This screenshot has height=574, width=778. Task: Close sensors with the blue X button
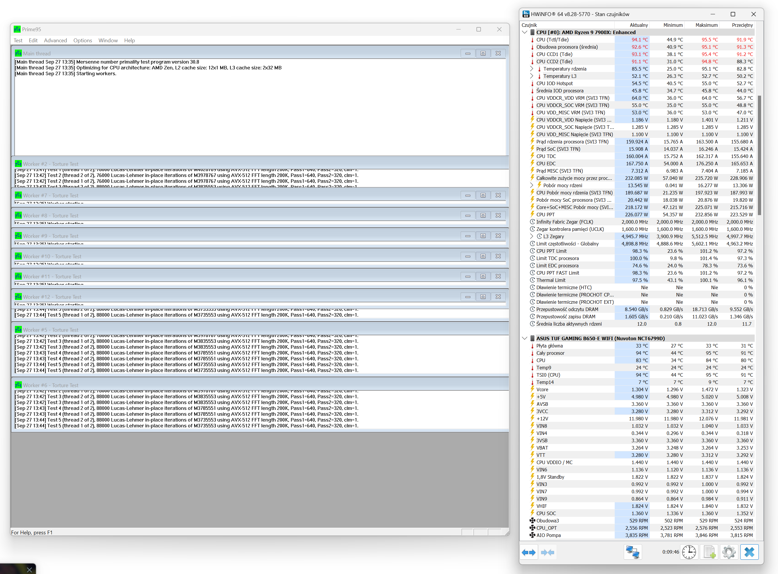[749, 552]
